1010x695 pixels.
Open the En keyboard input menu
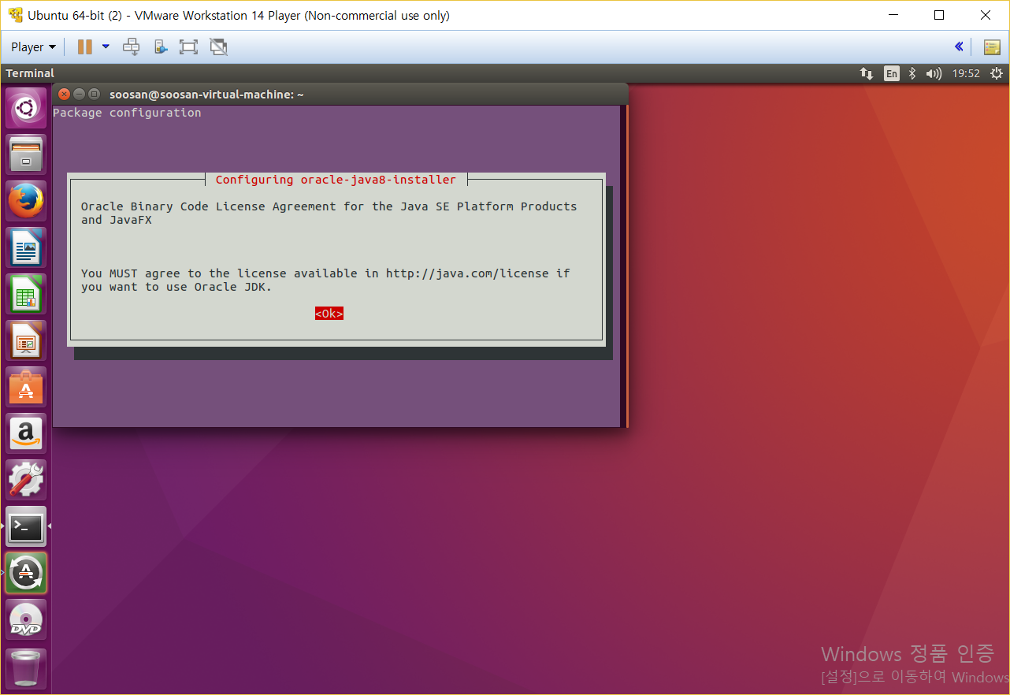tap(891, 73)
